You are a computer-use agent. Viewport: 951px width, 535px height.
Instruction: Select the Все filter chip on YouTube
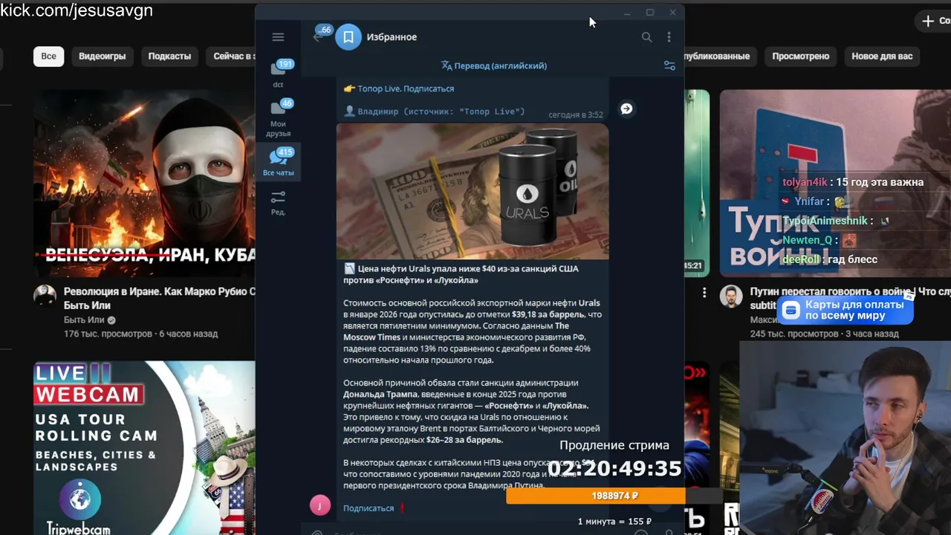pyautogui.click(x=48, y=56)
